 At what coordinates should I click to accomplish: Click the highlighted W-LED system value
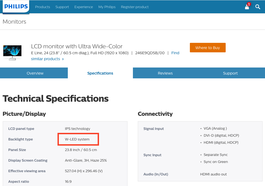coord(77,139)
